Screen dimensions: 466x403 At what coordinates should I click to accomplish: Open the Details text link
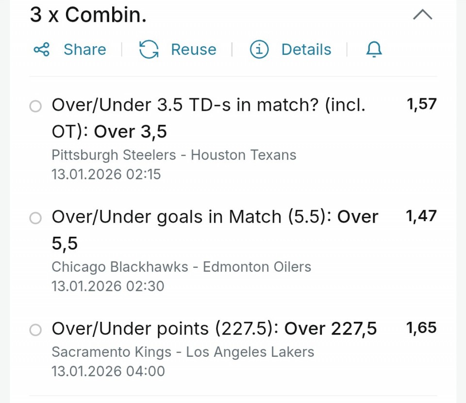coord(306,49)
